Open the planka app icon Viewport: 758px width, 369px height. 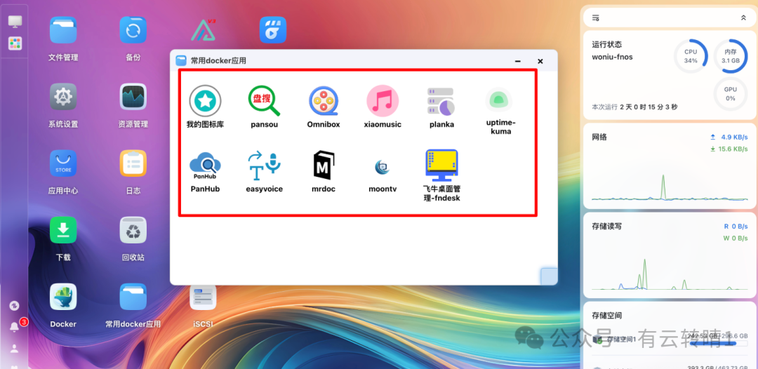coord(441,101)
